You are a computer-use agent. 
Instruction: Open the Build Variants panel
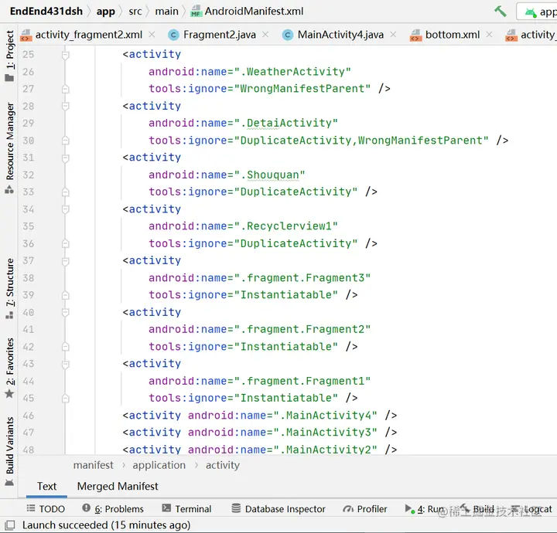pos(9,451)
